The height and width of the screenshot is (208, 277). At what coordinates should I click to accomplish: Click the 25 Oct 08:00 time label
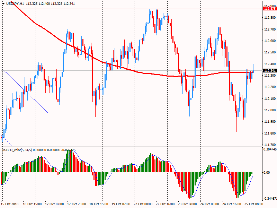tap(254, 204)
